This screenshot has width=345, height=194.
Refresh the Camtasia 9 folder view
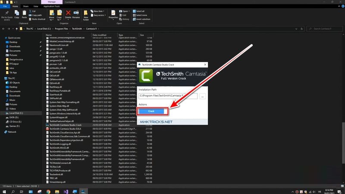301,29
